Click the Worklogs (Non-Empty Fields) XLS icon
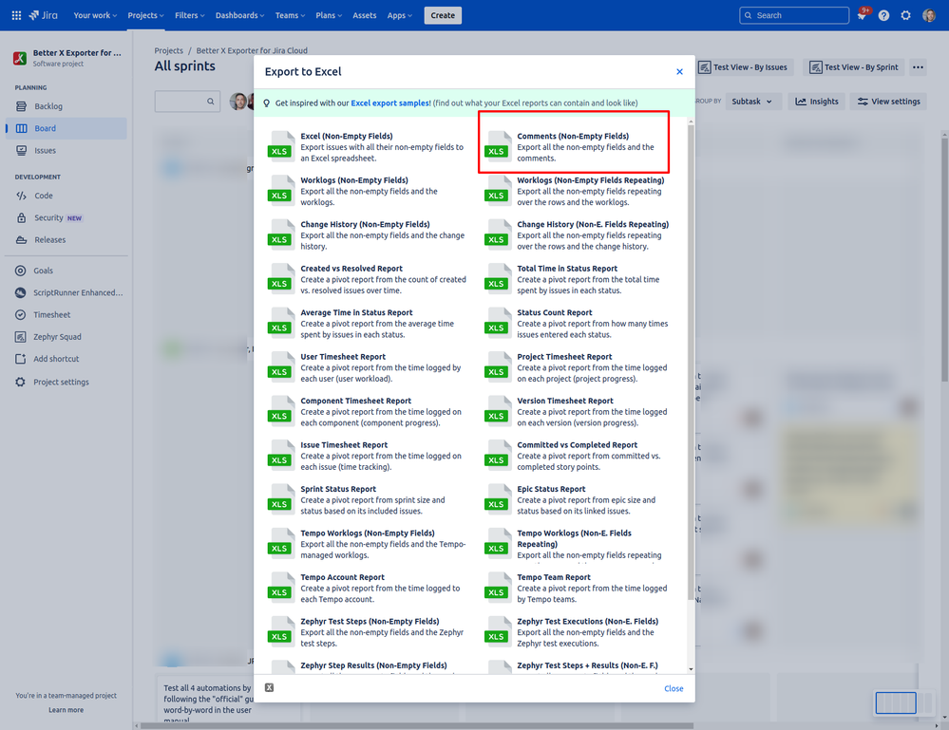This screenshot has width=949, height=730. [279, 191]
